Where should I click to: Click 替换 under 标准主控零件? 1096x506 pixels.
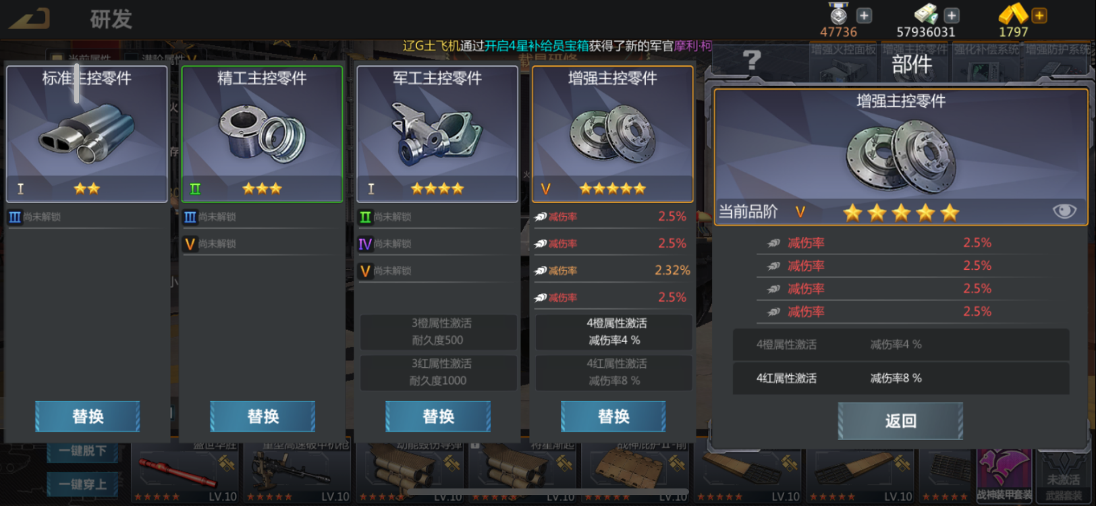(x=88, y=416)
